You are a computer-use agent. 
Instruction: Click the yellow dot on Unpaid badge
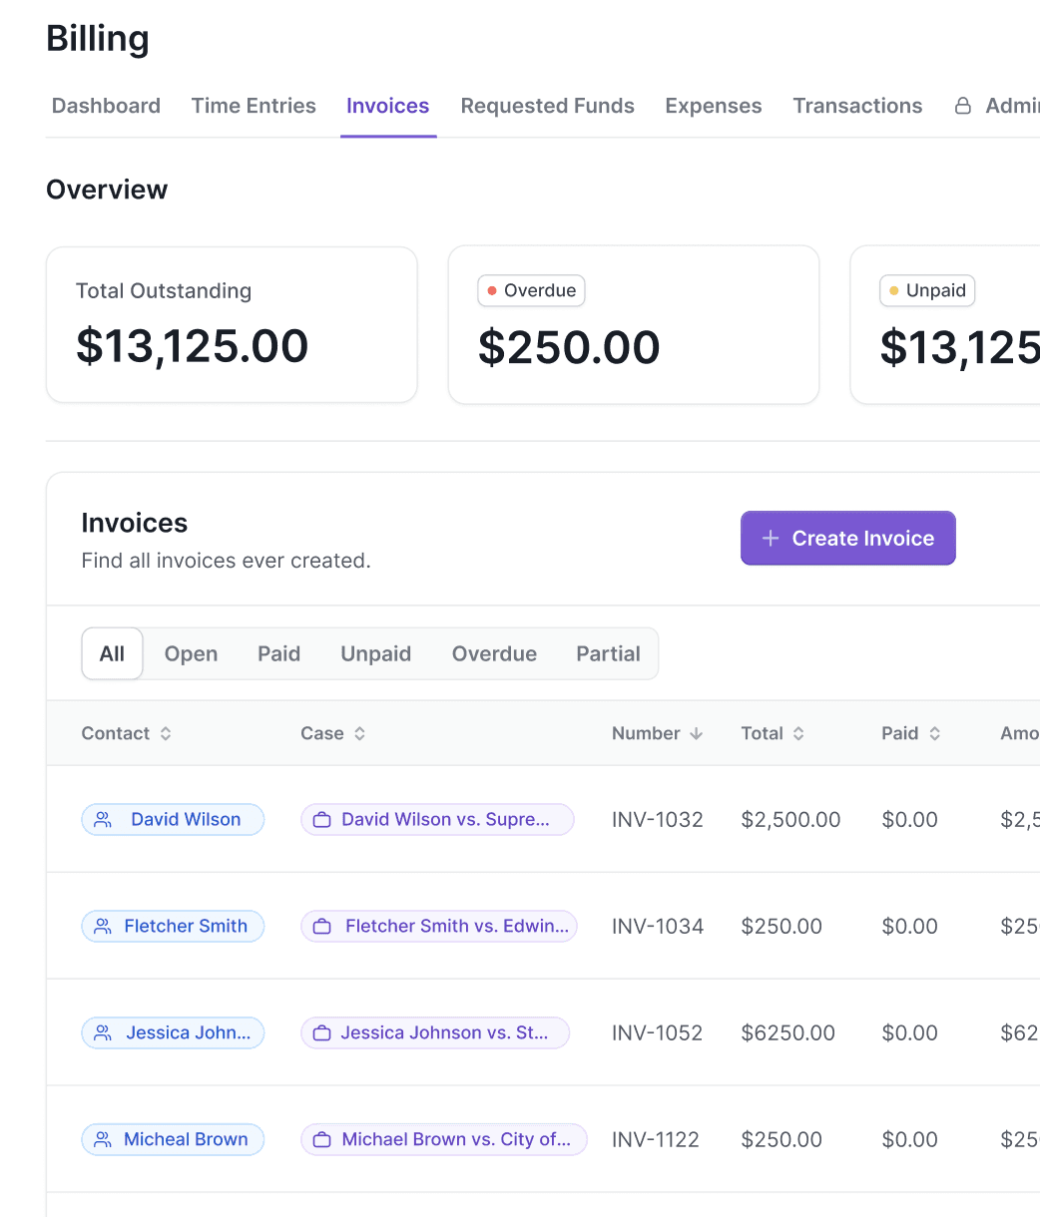pyautogui.click(x=894, y=291)
